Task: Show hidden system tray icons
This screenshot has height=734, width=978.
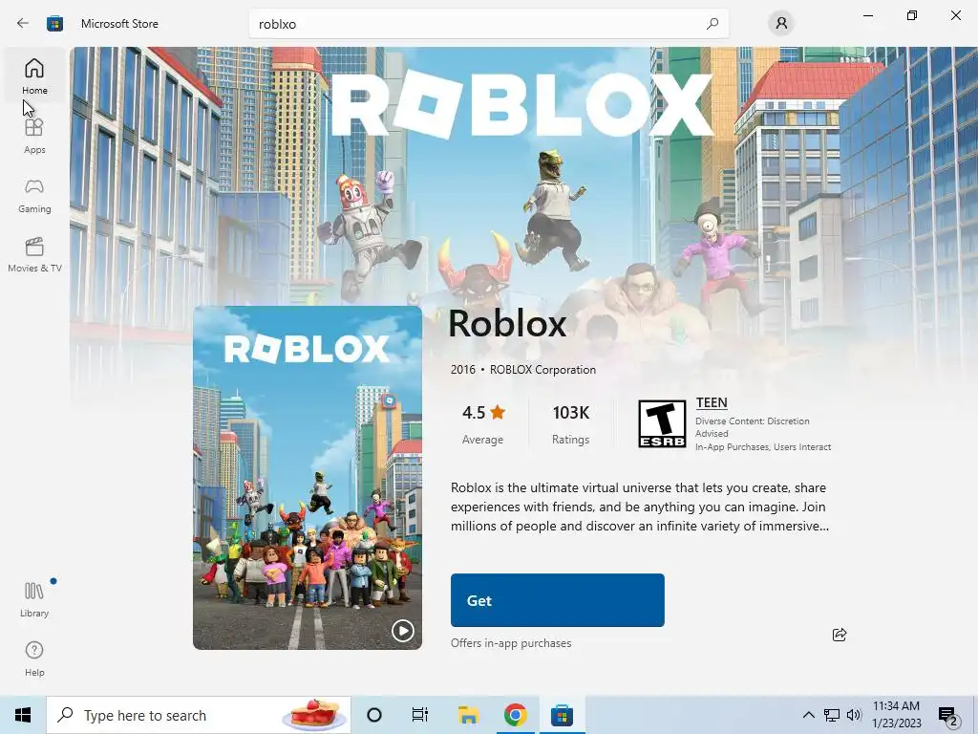Action: pyautogui.click(x=808, y=715)
